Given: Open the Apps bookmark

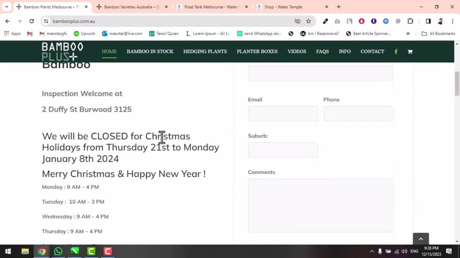Looking at the screenshot, I should point(12,34).
